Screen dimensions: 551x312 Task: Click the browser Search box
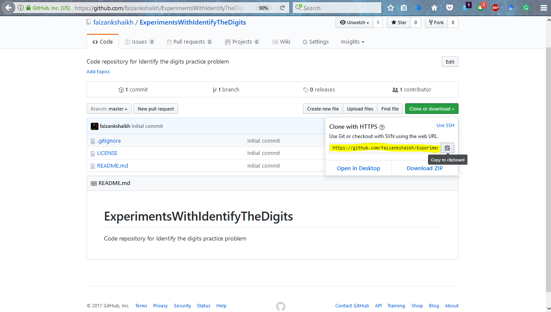coord(337,8)
